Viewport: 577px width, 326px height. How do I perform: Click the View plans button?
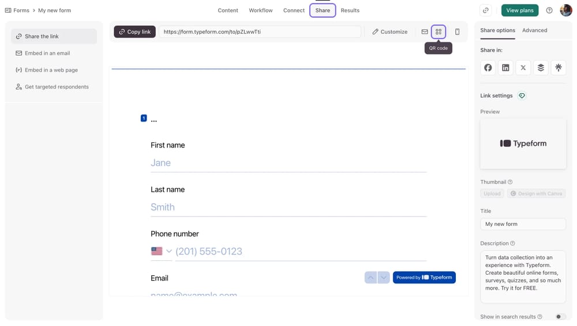tap(519, 10)
